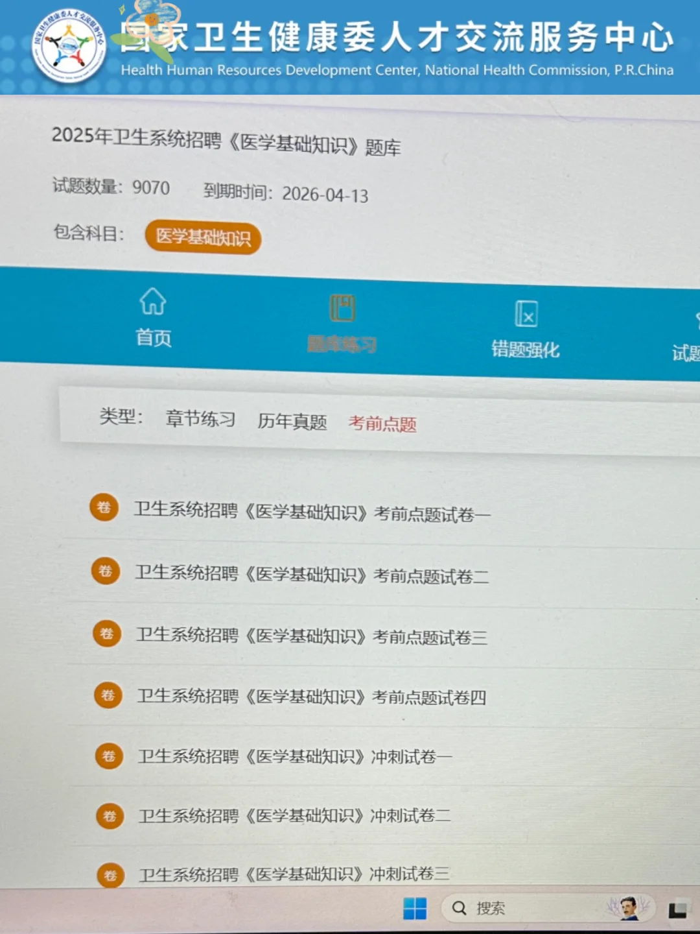The height and width of the screenshot is (934, 700).
Task: Click the orange 卷 badge for 考前点题试卷三
Action: pos(107,633)
